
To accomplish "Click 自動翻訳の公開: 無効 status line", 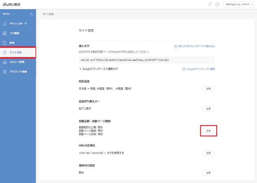I will [91, 127].
